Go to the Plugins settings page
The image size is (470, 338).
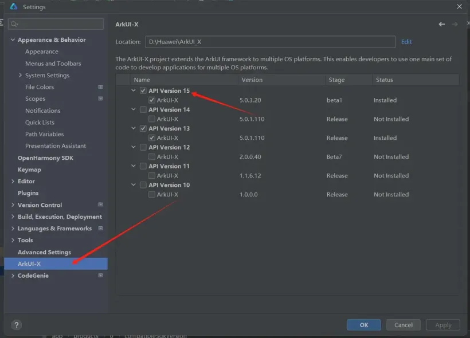pos(28,193)
